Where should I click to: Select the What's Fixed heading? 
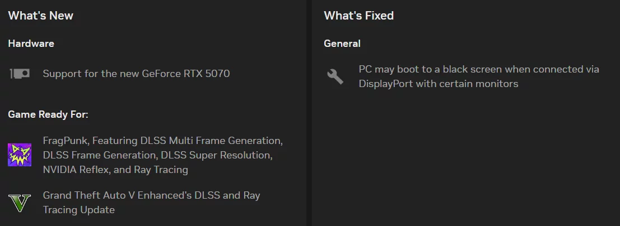(x=358, y=16)
